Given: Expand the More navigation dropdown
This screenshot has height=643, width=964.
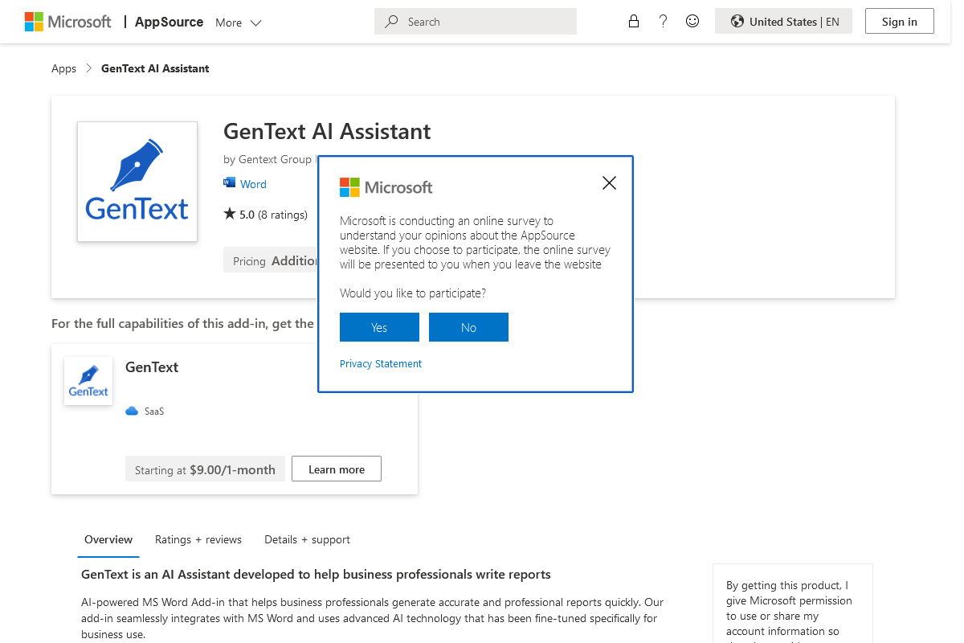Looking at the screenshot, I should (238, 23).
